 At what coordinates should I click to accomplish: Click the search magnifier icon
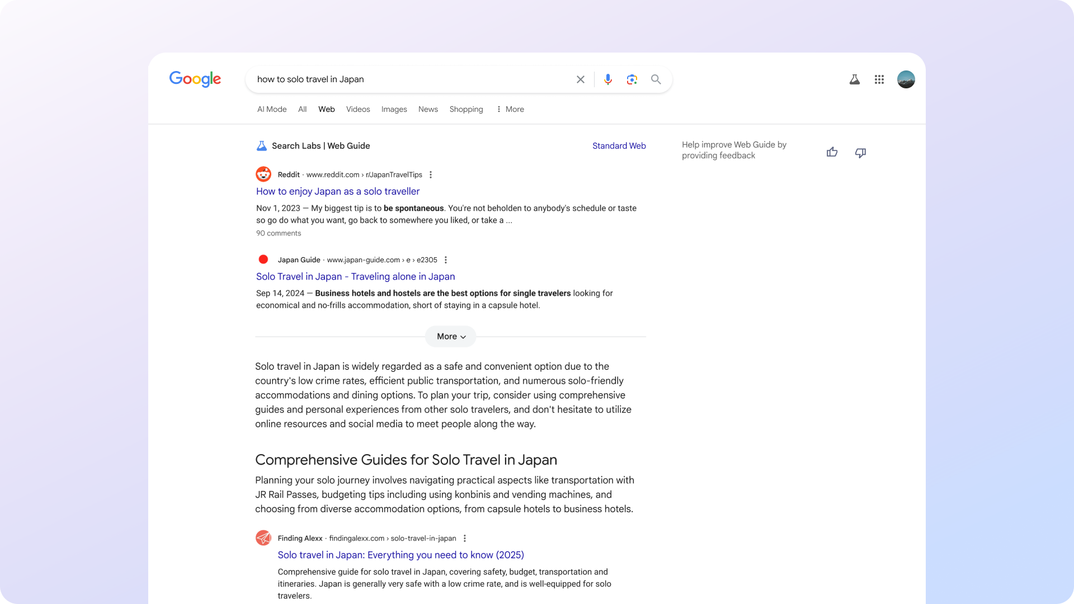[656, 79]
